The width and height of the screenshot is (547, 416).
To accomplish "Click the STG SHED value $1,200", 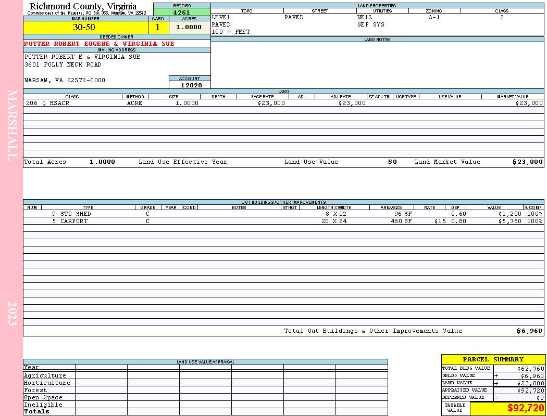I will [509, 214].
